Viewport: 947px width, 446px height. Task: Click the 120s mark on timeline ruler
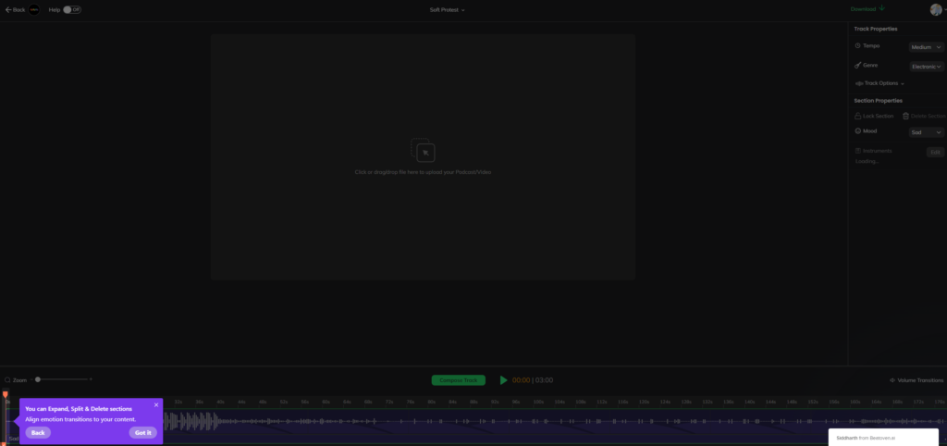[x=644, y=402]
